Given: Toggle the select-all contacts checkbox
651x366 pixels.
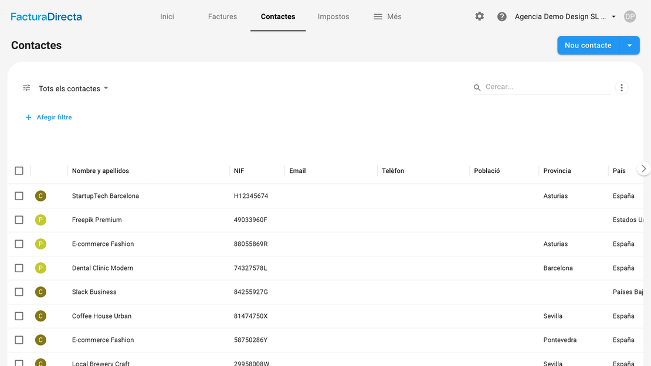Looking at the screenshot, I should [19, 171].
